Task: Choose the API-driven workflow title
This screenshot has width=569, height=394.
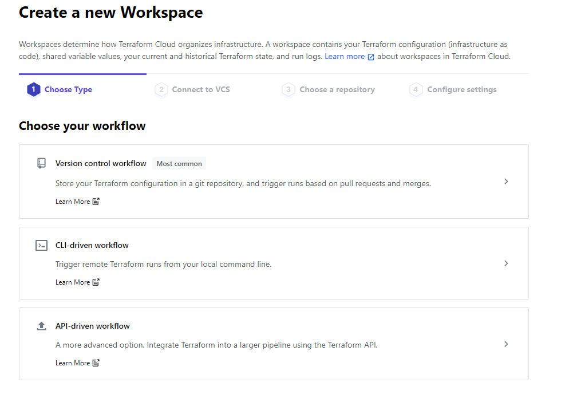Action: click(x=93, y=326)
